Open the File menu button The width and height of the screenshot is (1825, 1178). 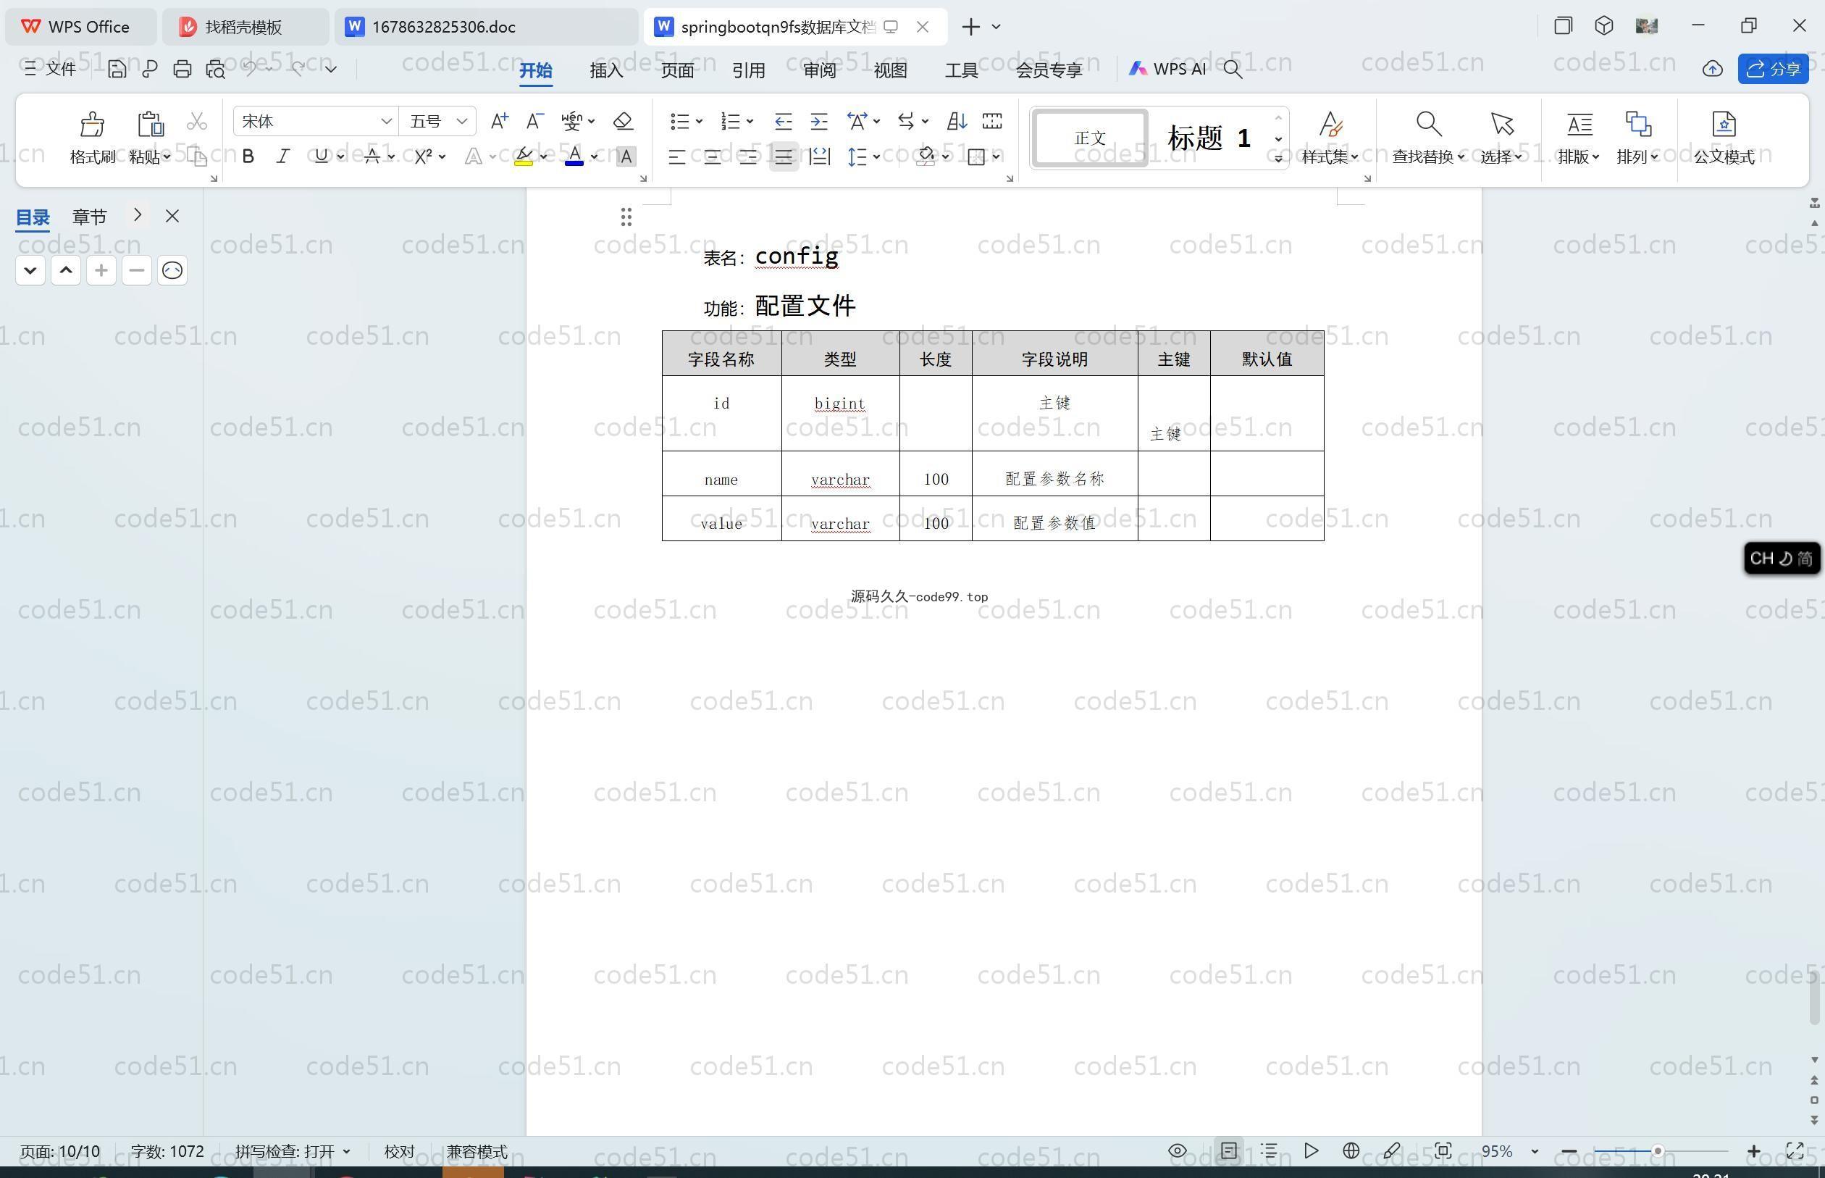[x=51, y=69]
